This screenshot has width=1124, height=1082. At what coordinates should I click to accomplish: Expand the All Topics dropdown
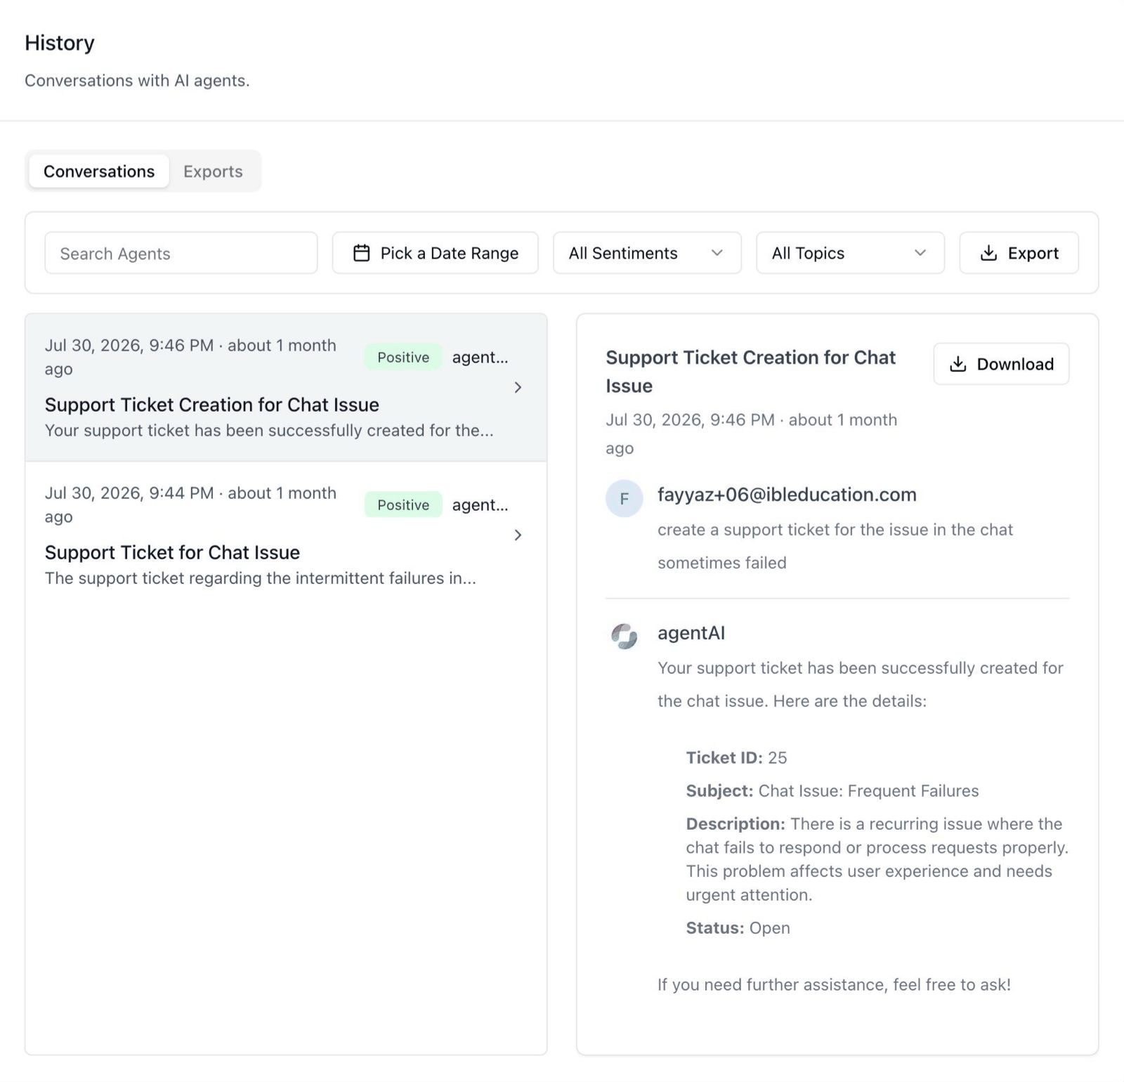[x=850, y=253]
